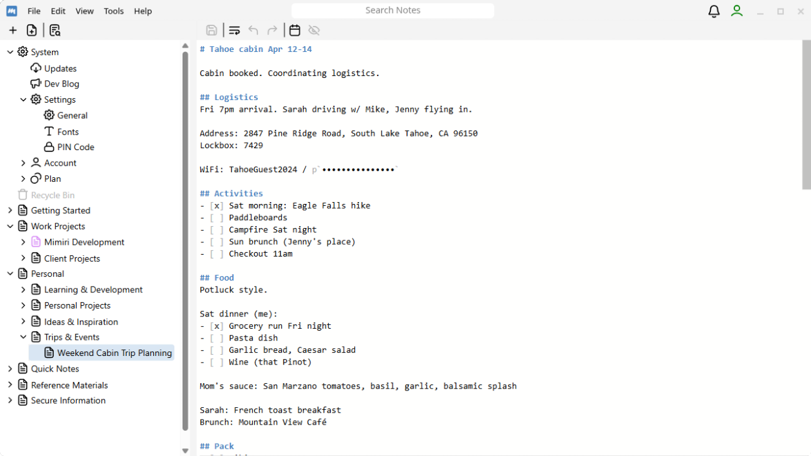Check the Campfire Sat night checkbox
The width and height of the screenshot is (811, 456).
217,230
